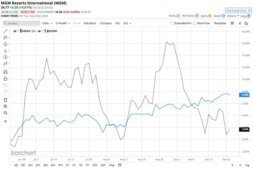Open chart settings gear
Screen dimensions: 253x171
(x=232, y=23)
